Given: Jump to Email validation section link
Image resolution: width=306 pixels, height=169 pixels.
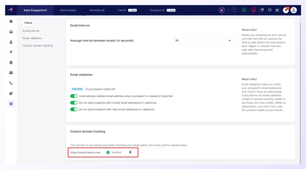Looking at the screenshot, I should coord(32,38).
